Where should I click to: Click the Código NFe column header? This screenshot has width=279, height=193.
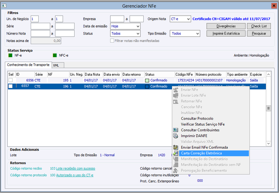coord(185,75)
